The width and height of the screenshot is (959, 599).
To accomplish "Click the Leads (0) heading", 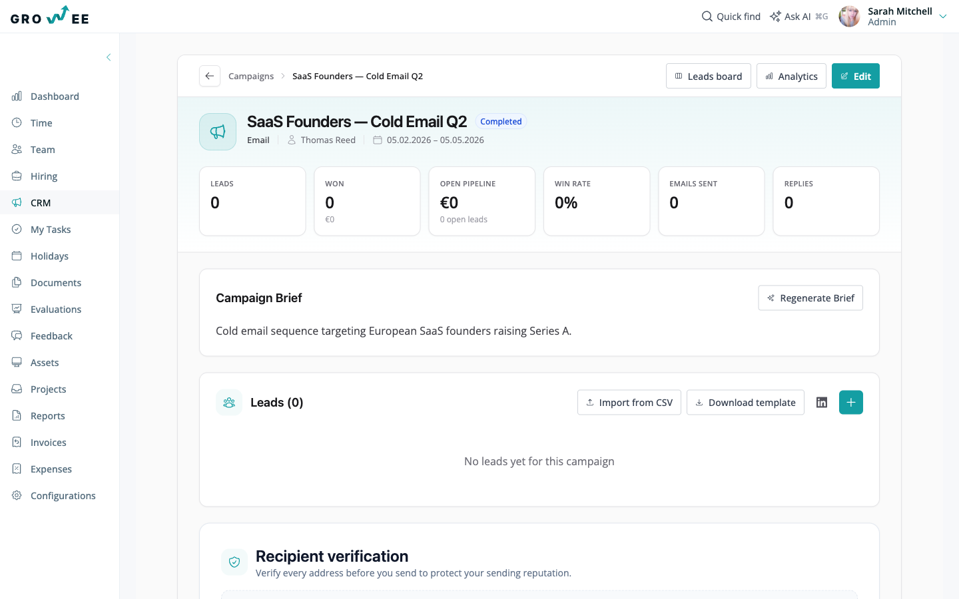I will point(276,403).
